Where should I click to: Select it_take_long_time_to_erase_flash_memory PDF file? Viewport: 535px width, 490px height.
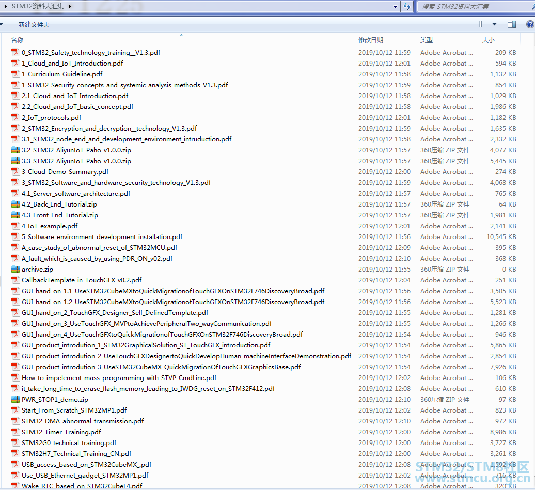(x=148, y=389)
